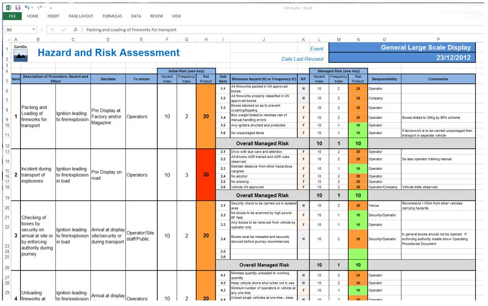The image size is (488, 306).
Task: Open Customize Quick Access Toolbar dropdown
Action: pyautogui.click(x=51, y=8)
